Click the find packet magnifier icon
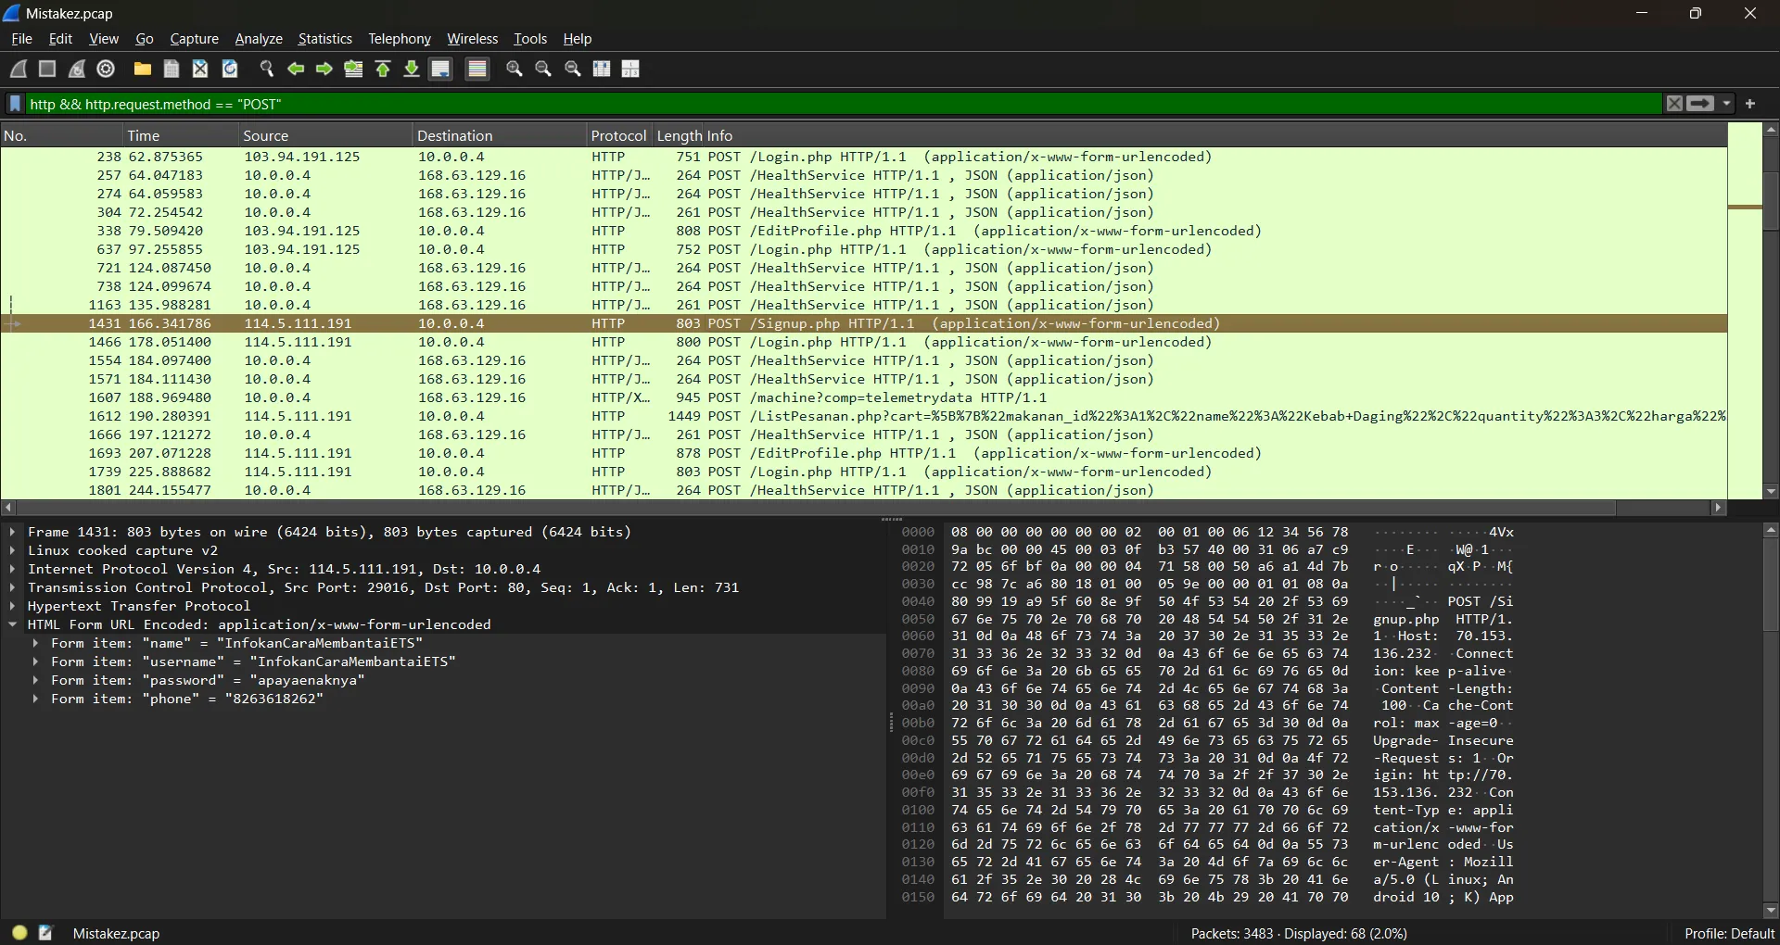 tap(267, 69)
